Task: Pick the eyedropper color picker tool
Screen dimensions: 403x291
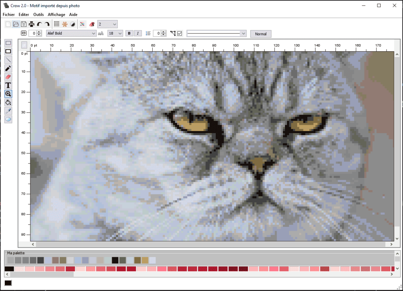Action: coord(8,111)
